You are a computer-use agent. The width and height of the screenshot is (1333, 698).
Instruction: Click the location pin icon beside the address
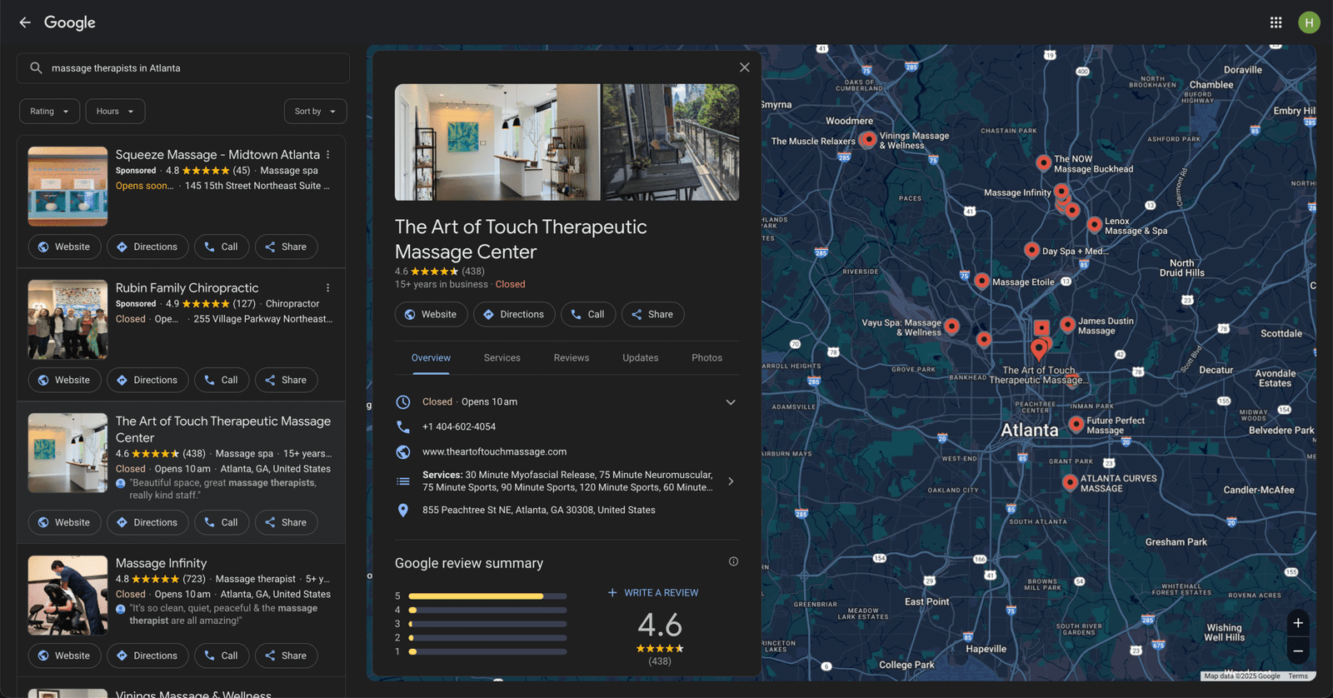pos(403,510)
